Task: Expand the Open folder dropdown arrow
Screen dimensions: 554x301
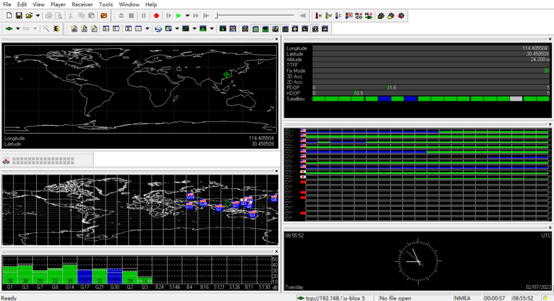Action: tap(38, 16)
